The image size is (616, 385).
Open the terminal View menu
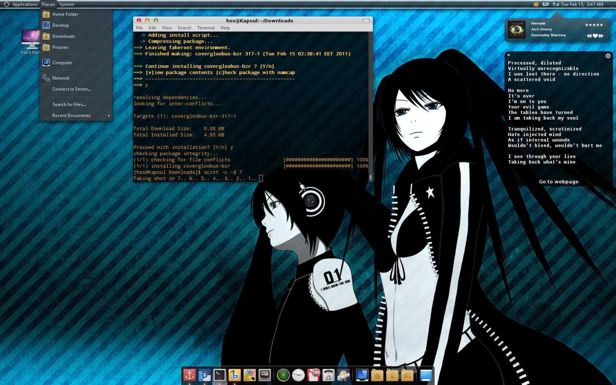coord(167,28)
